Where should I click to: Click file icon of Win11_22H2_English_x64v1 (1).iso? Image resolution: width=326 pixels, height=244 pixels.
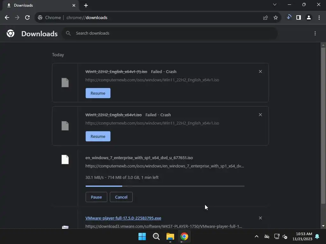(x=65, y=83)
